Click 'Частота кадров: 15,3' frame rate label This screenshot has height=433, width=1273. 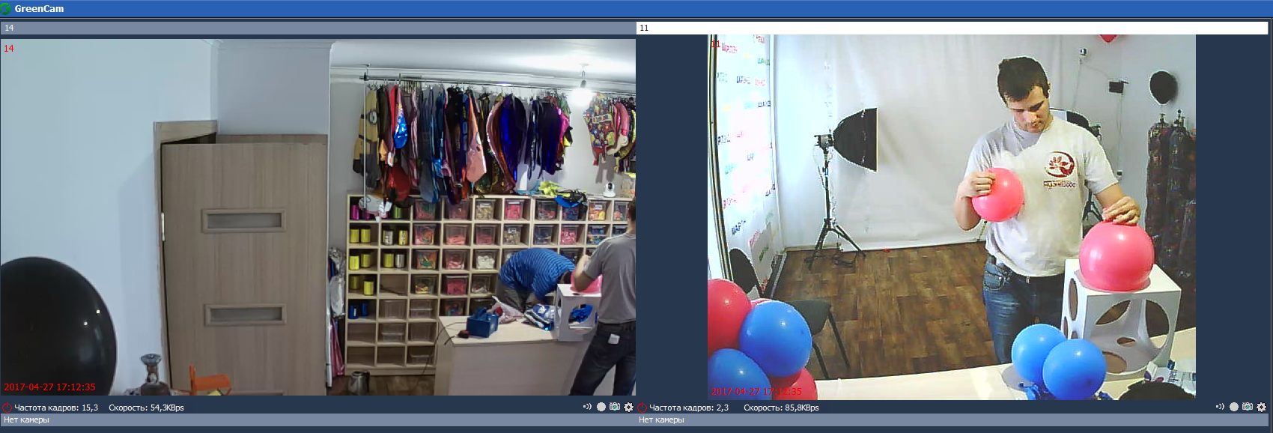[56, 408]
